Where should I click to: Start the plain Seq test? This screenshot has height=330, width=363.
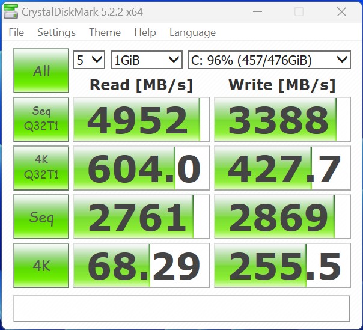pyautogui.click(x=41, y=216)
